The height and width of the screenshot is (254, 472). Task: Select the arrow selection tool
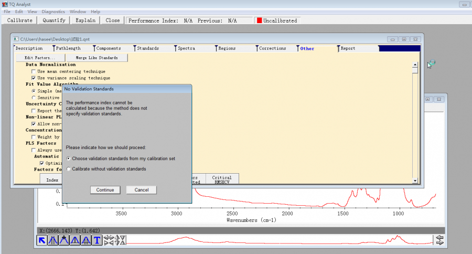pos(42,240)
